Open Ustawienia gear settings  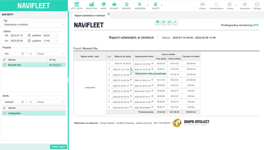pos(245,6)
